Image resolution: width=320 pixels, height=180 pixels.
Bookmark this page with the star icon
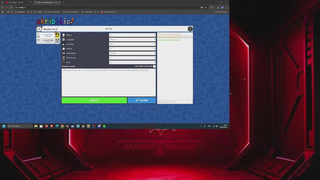206,7
